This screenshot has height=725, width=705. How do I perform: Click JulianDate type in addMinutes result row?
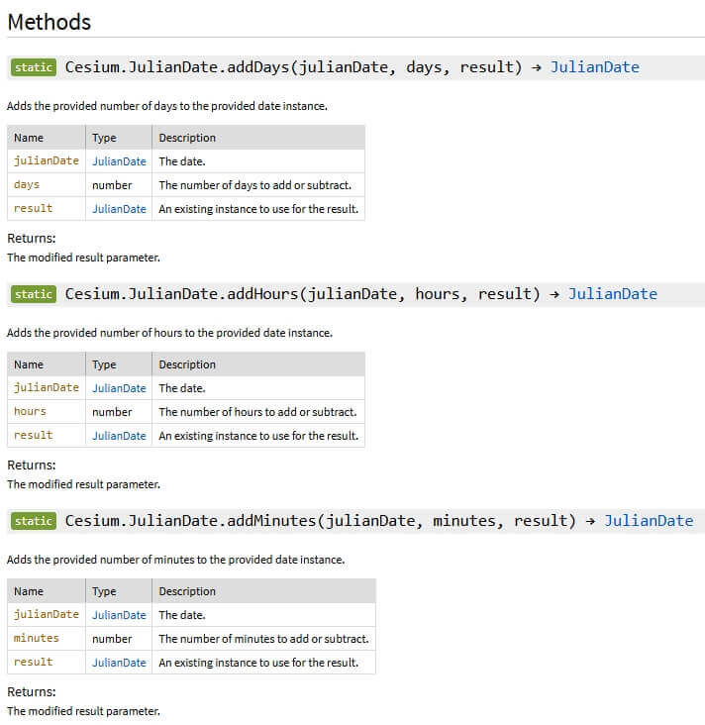[x=119, y=663]
